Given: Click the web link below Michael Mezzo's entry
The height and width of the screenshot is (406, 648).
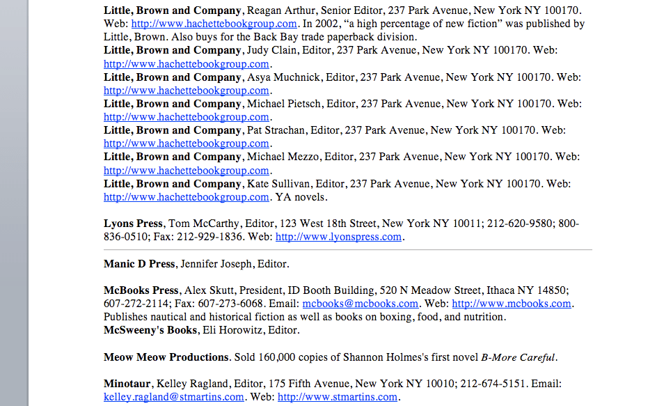Looking at the screenshot, I should pos(186,170).
